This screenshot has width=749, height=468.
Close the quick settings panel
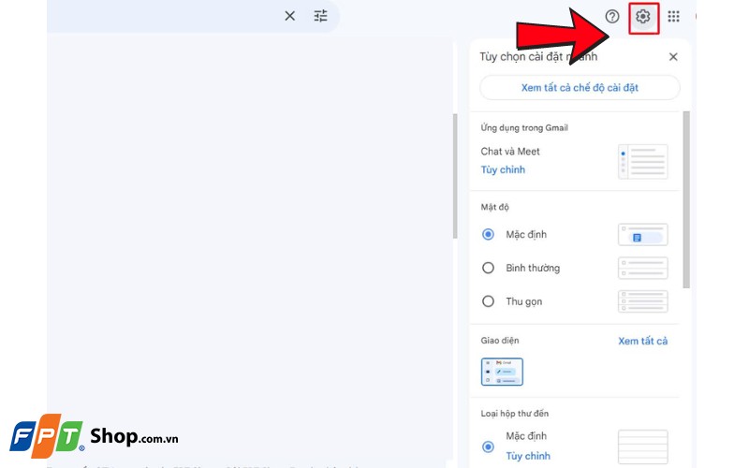click(x=673, y=57)
